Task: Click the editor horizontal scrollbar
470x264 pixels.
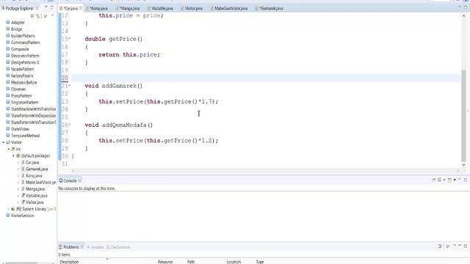Action: (266, 171)
